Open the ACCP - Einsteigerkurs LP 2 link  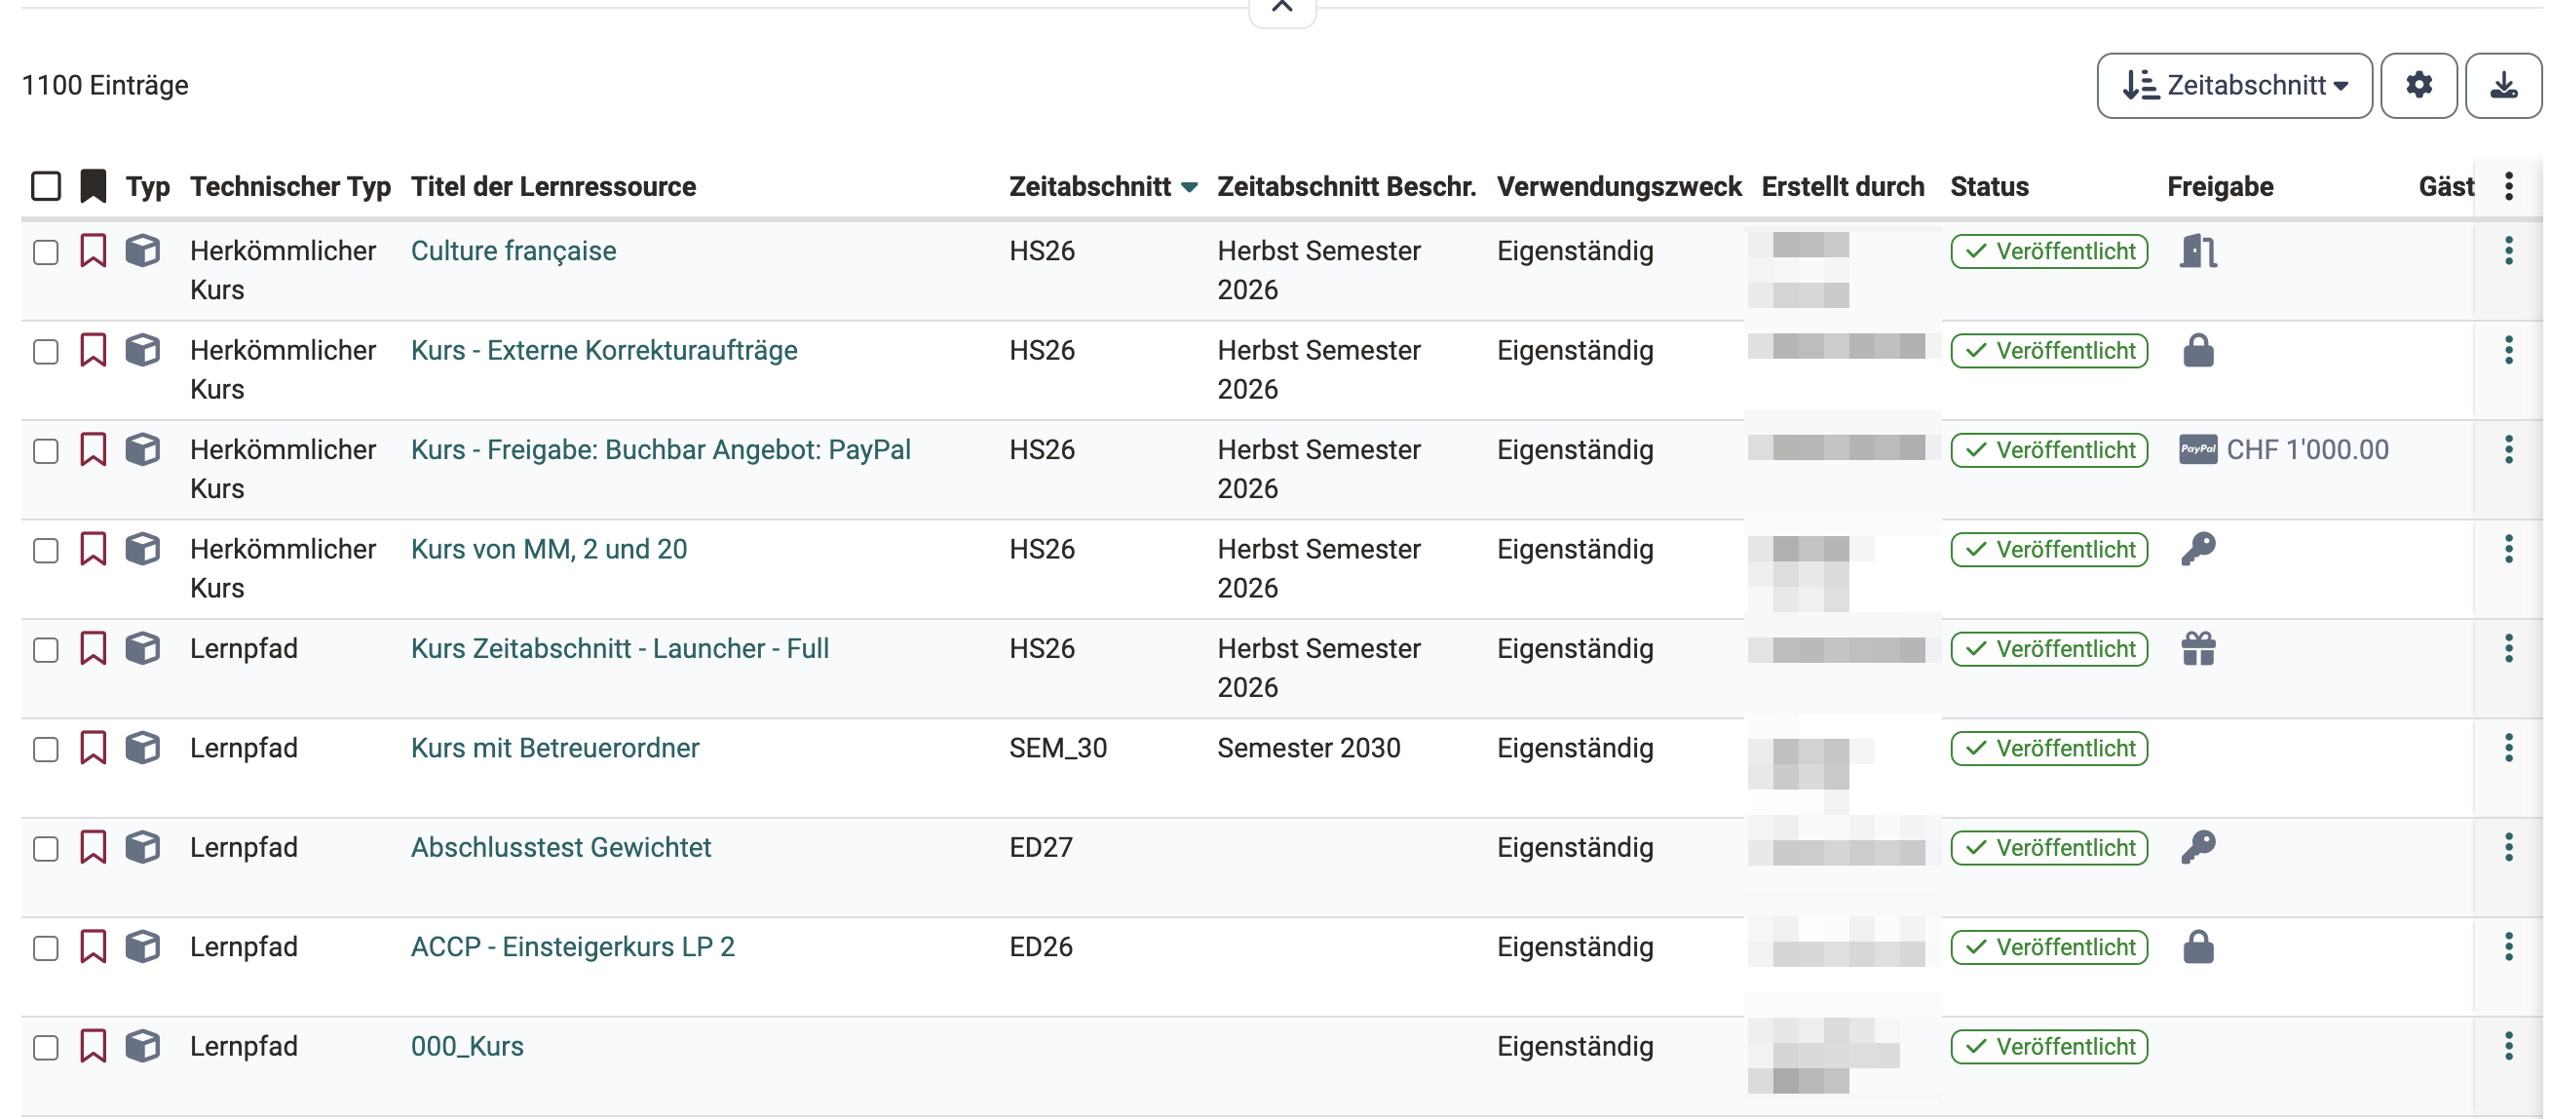(x=572, y=946)
